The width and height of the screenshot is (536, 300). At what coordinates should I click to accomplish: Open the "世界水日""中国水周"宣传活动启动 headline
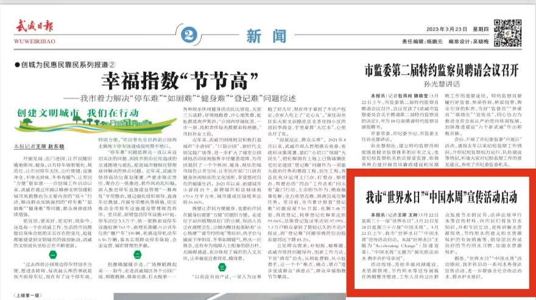442,197
